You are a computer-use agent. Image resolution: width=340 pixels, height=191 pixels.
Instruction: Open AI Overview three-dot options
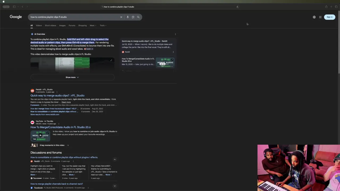175,34
